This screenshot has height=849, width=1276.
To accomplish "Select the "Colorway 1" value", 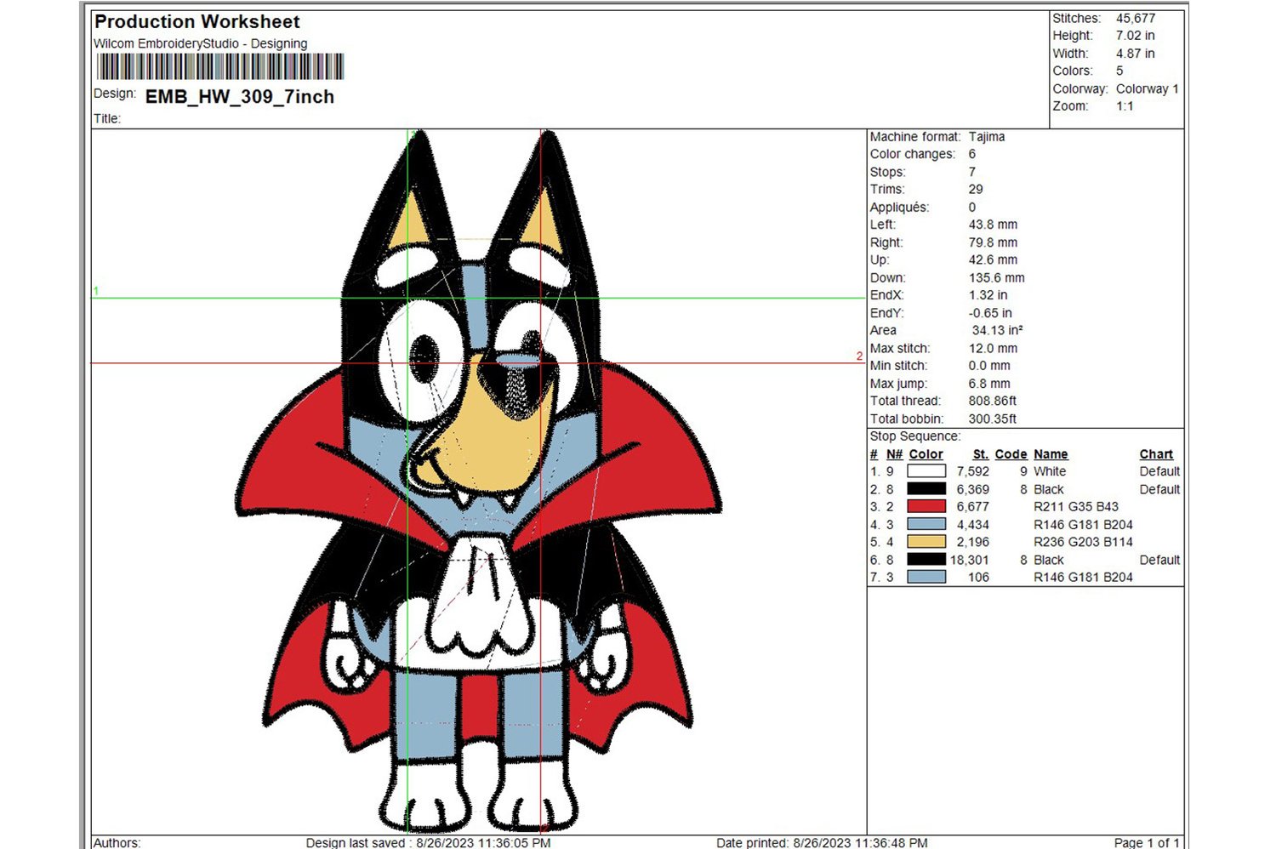I will point(1148,88).
